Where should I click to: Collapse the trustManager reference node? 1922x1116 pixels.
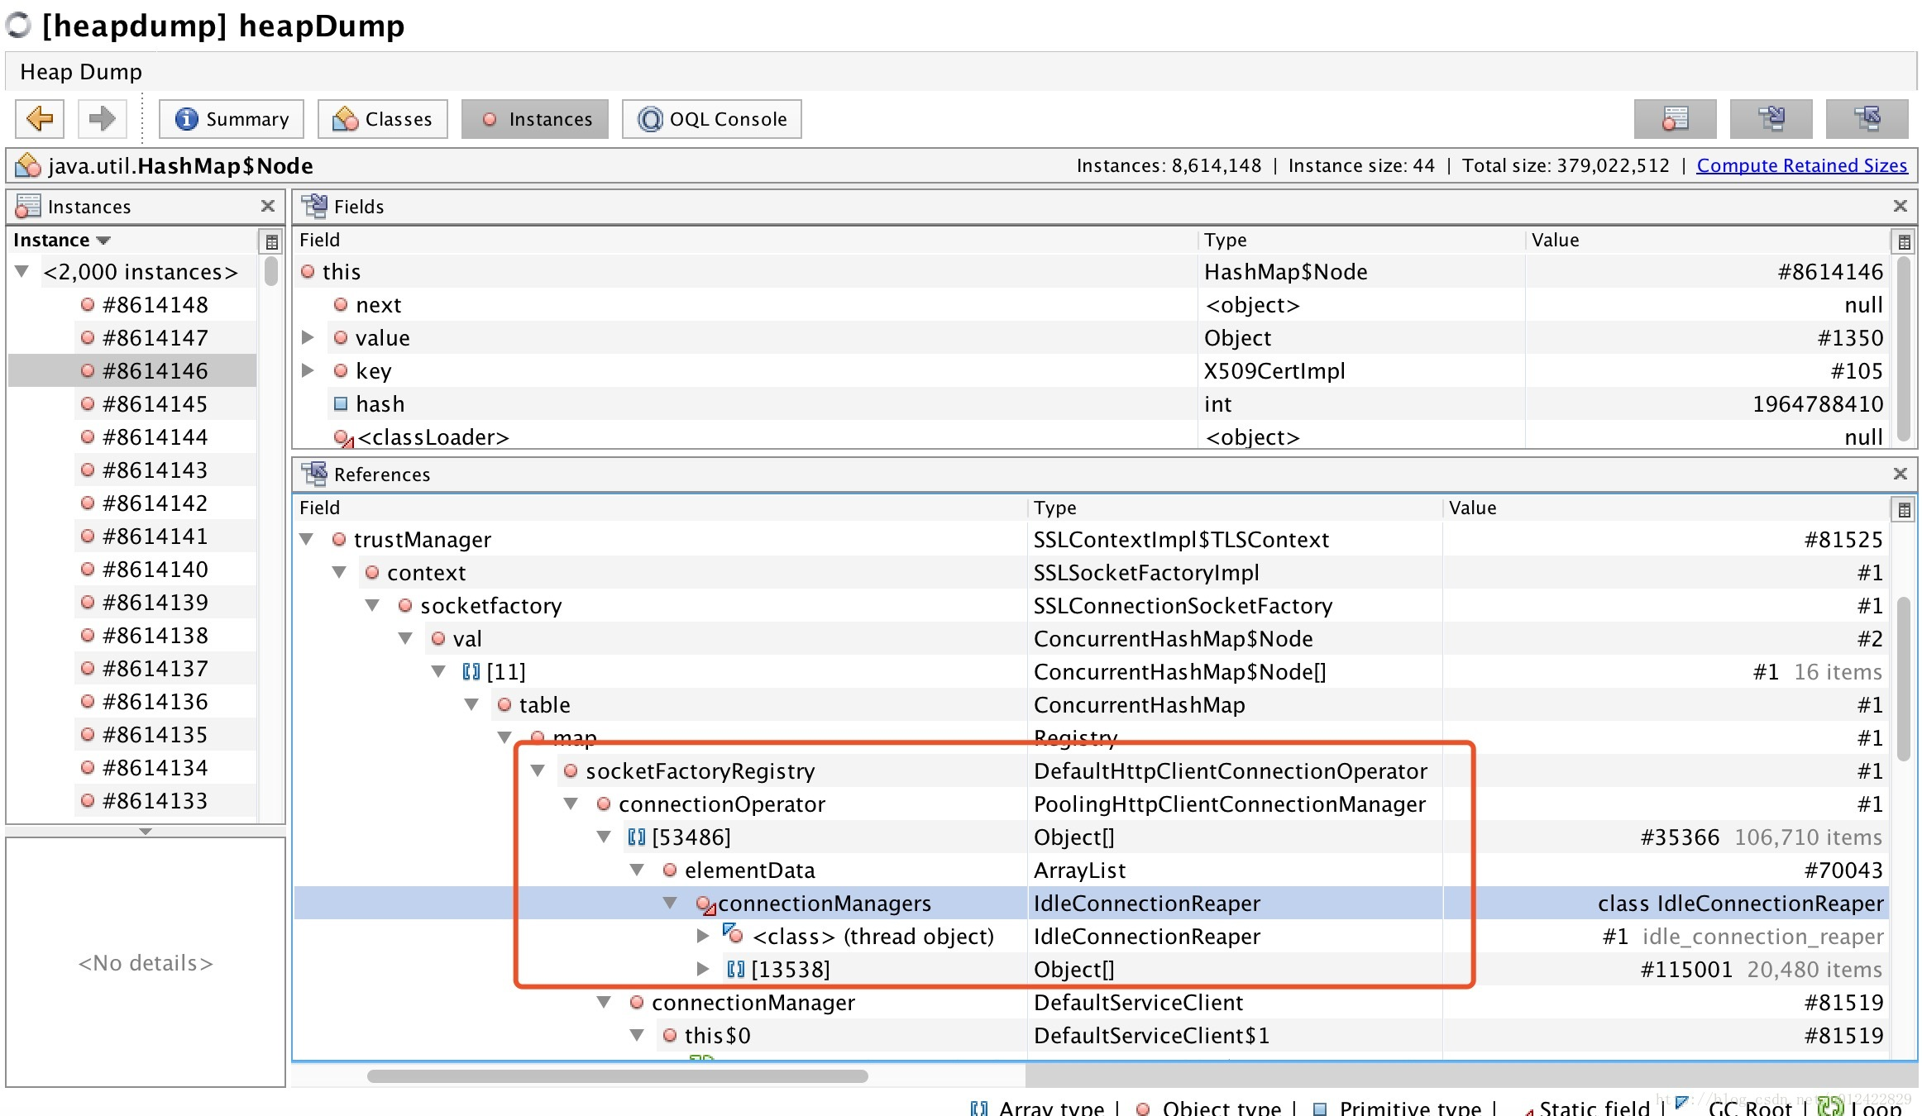tap(306, 539)
